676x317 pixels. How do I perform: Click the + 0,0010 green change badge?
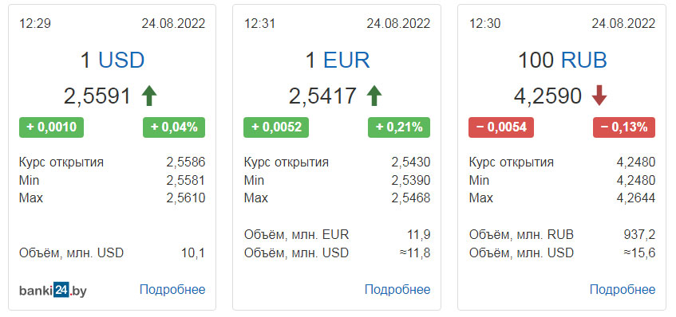51,127
